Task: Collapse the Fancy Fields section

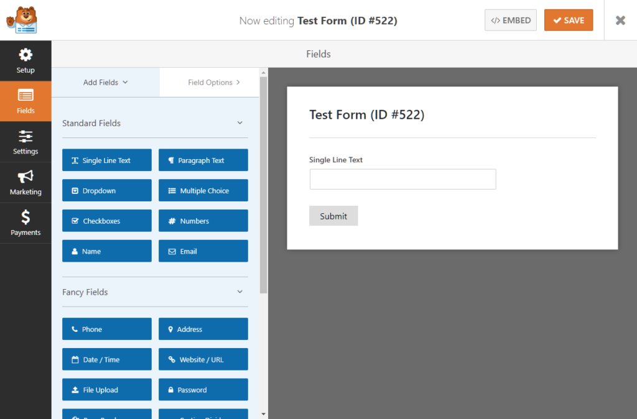Action: pos(239,292)
